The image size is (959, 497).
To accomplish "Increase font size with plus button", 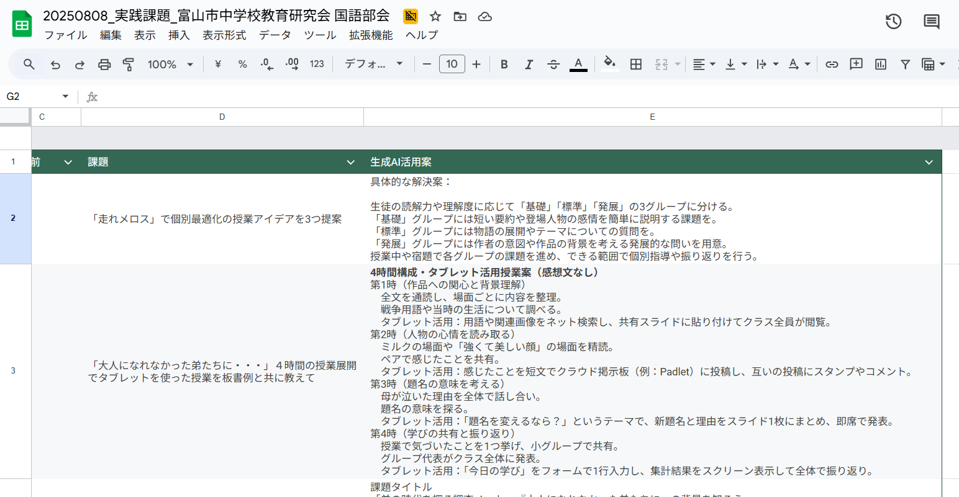I will tap(476, 65).
